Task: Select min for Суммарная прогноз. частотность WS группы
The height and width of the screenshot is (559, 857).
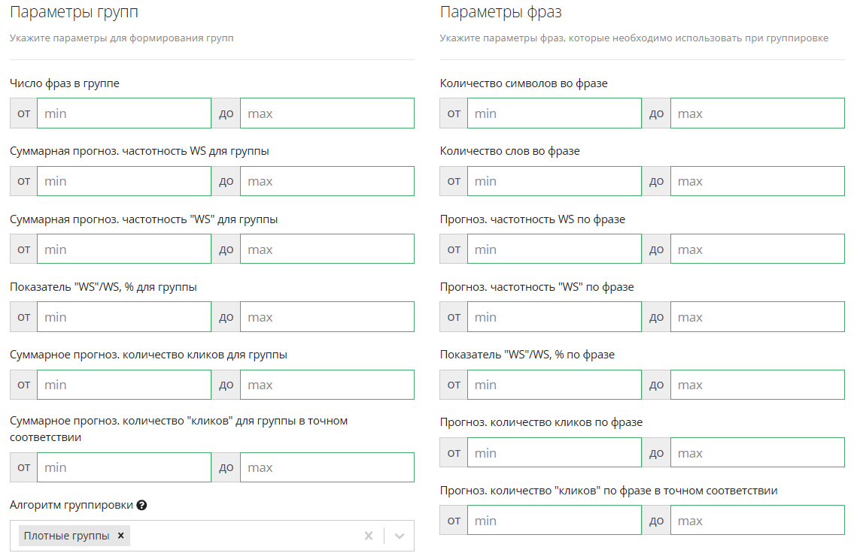Action: 124,181
